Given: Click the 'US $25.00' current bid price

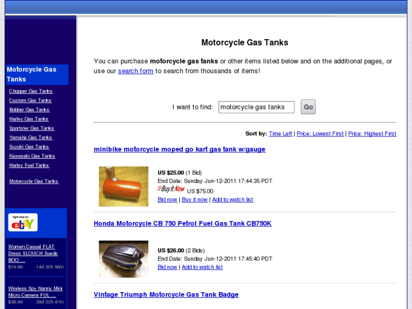Looking at the screenshot, I should tap(171, 173).
